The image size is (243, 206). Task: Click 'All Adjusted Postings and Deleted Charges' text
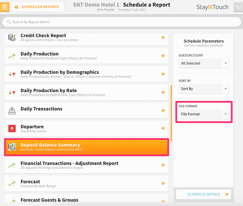pyautogui.click(x=52, y=168)
